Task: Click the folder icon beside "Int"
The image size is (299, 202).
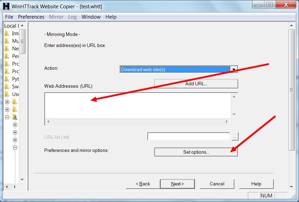Action: [x=7, y=33]
